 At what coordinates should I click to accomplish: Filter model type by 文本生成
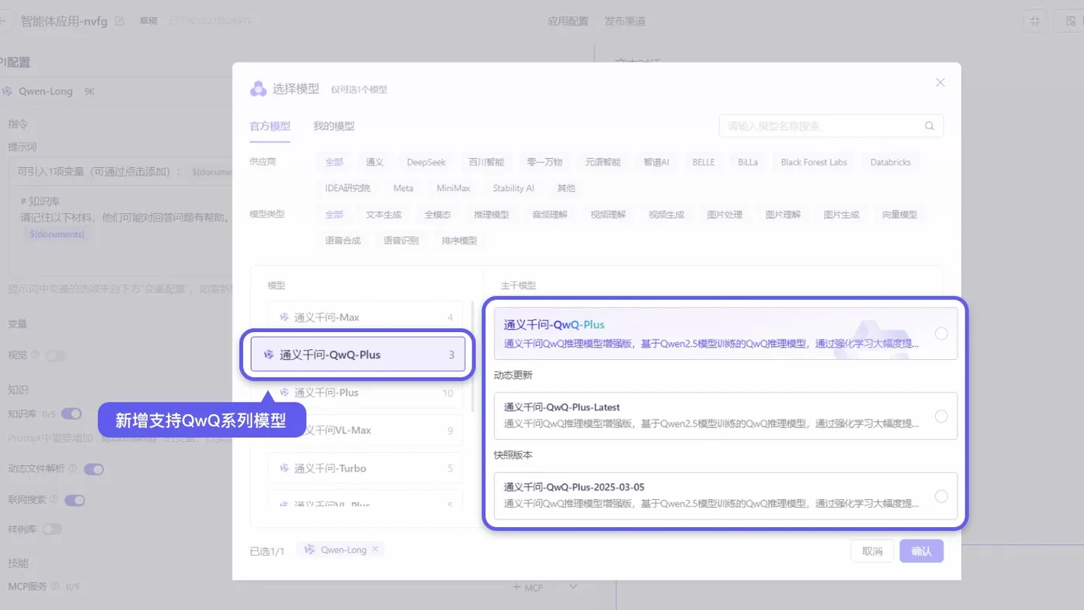click(x=384, y=214)
